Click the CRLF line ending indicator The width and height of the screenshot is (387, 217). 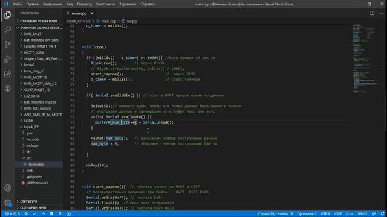tap(338, 214)
